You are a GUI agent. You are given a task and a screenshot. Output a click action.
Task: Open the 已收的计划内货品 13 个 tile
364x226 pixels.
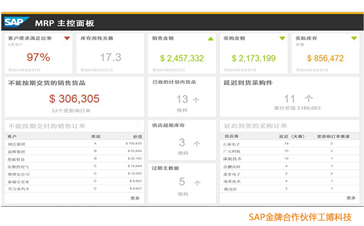coord(182,96)
